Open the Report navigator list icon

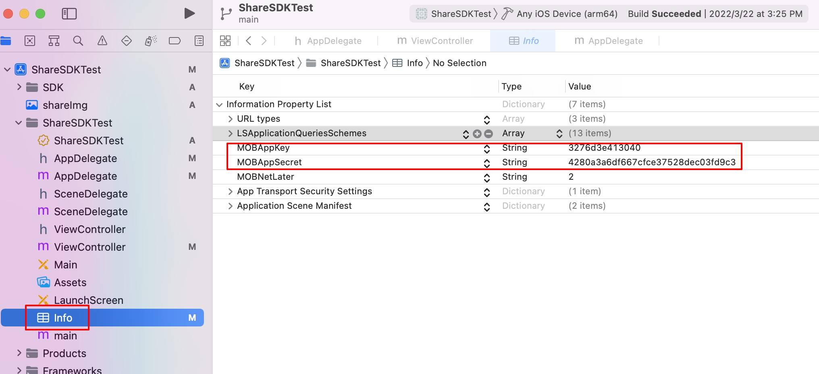point(199,41)
